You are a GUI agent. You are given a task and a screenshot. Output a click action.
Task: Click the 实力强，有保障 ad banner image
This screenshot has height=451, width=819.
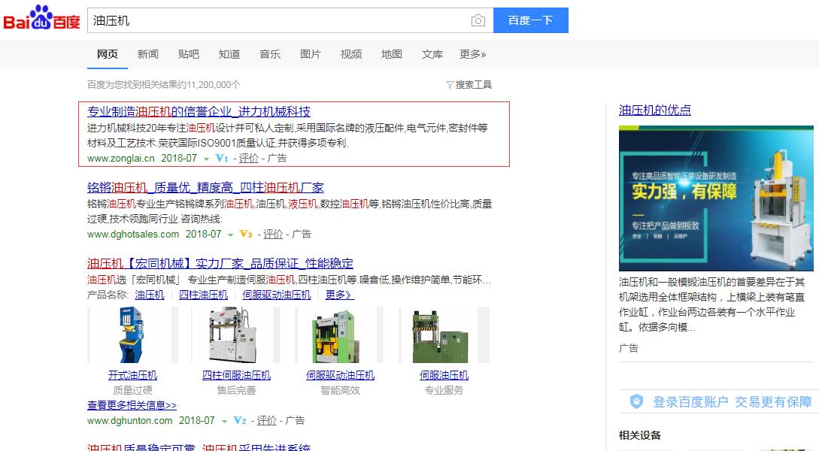[x=716, y=198]
